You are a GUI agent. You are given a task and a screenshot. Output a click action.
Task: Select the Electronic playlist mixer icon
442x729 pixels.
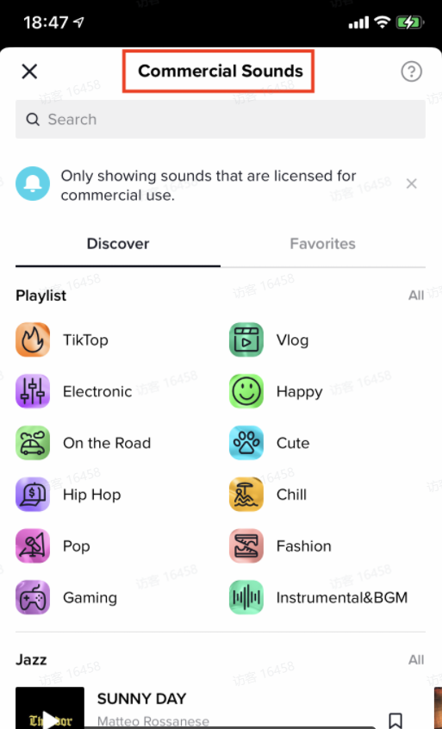click(x=33, y=391)
